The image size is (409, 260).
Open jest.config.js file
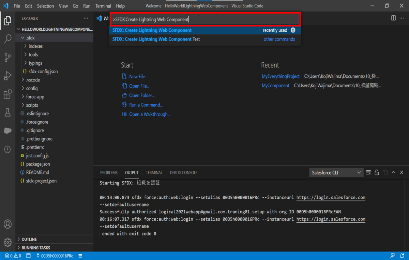[x=55, y=156]
